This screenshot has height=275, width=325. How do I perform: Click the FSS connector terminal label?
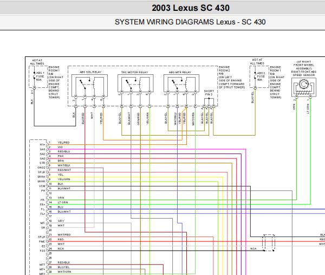tap(42, 251)
